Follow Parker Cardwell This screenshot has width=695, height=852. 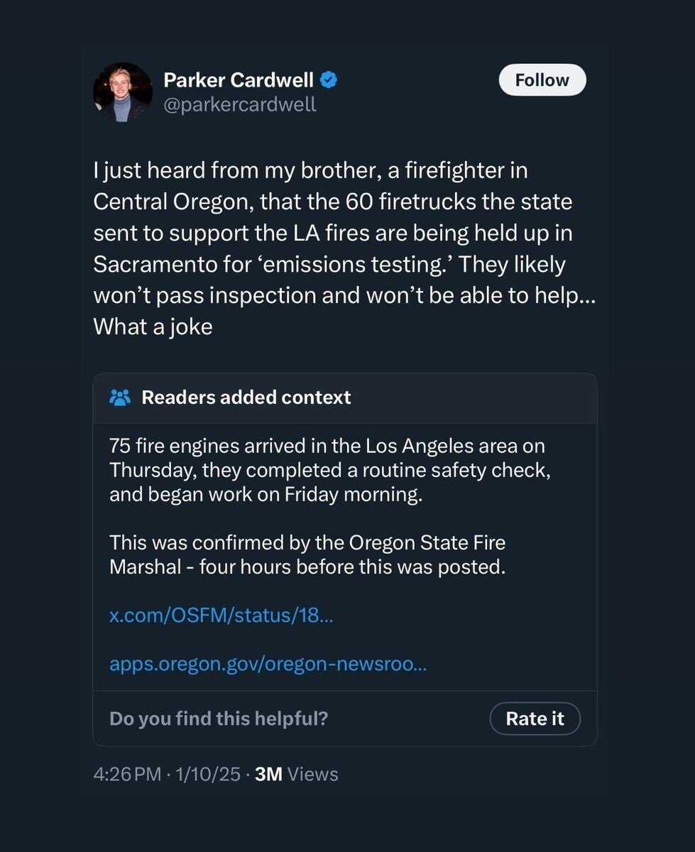542,80
